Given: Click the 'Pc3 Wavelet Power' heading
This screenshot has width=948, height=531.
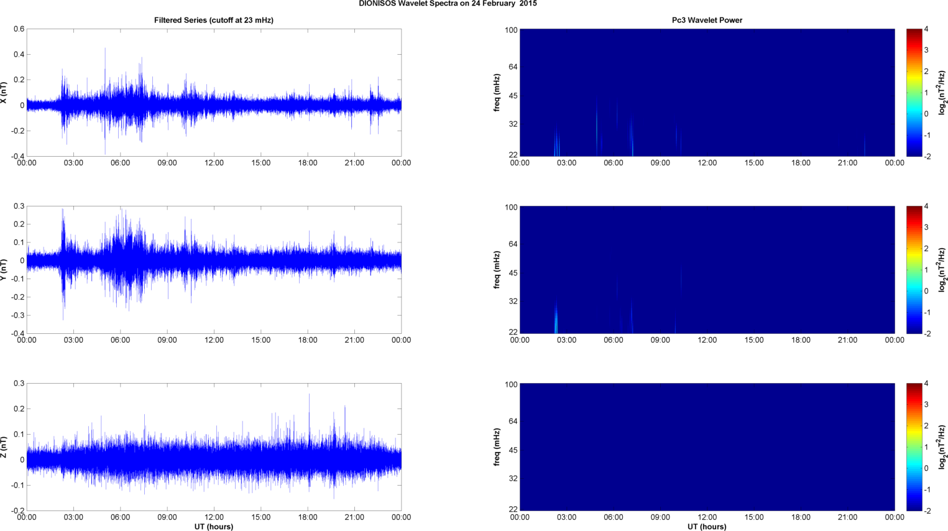Looking at the screenshot, I should pos(707,21).
